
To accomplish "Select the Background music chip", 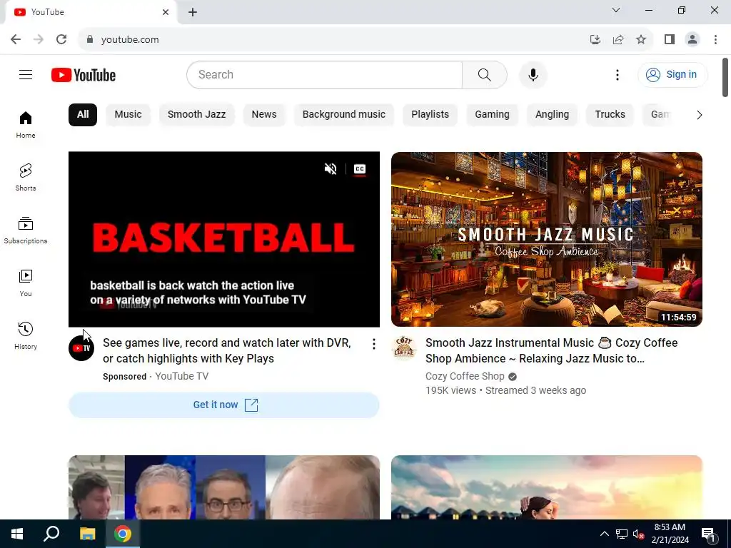I will [x=344, y=115].
